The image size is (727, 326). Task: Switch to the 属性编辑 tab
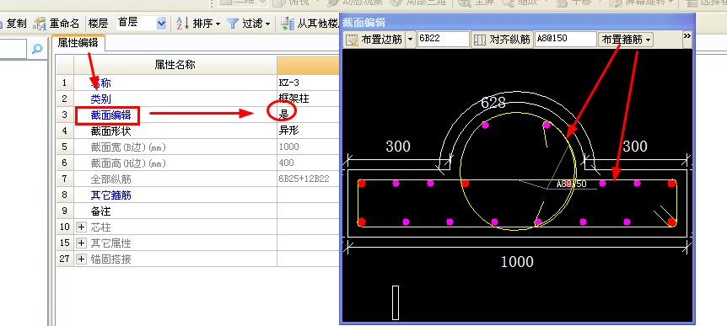[x=78, y=43]
